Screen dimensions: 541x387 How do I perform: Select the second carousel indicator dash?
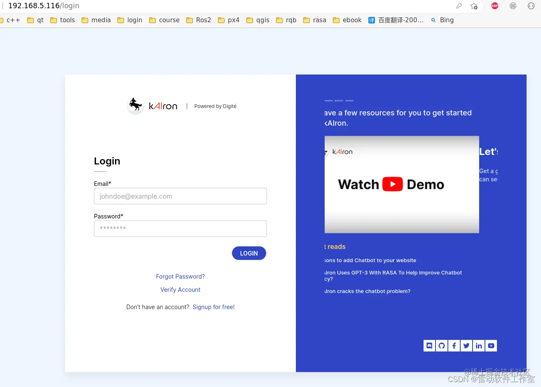click(339, 101)
